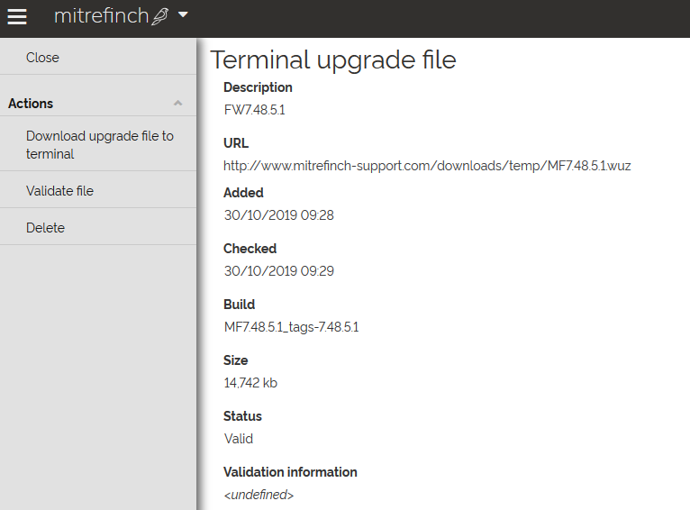The height and width of the screenshot is (510, 690).
Task: Click the description value FW7.48.5.1
Action: click(x=254, y=110)
